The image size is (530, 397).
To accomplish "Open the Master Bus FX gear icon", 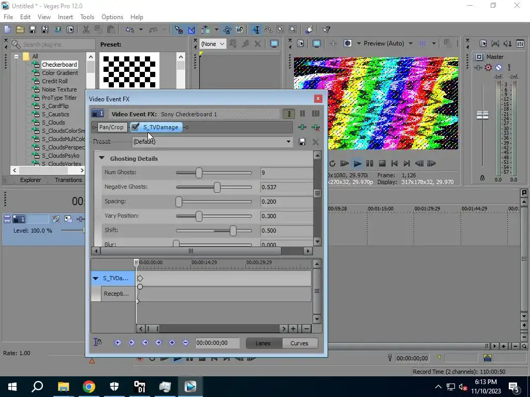I will [488, 68].
